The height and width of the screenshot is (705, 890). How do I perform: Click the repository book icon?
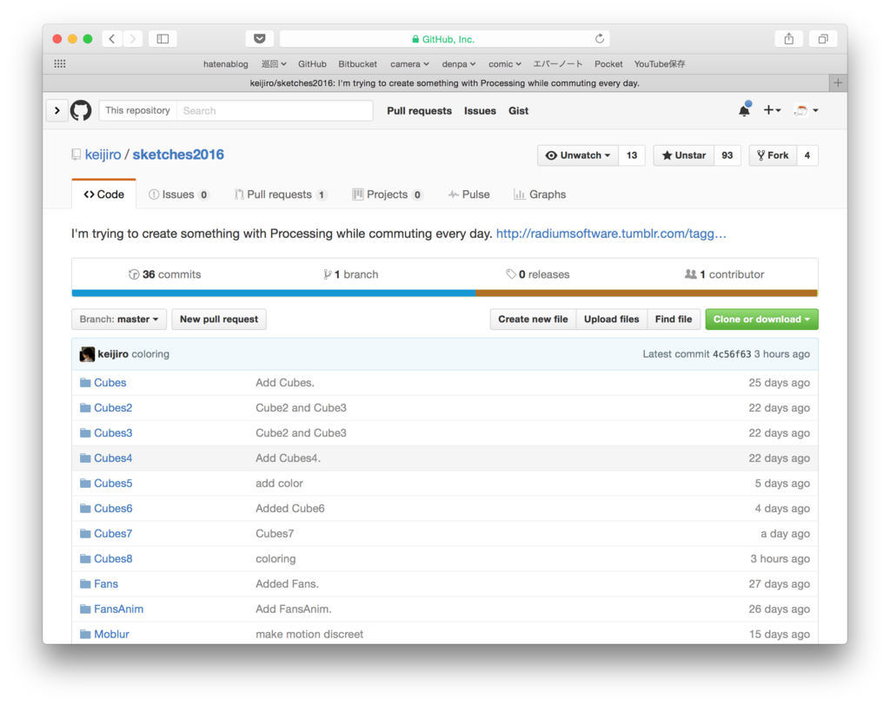tap(76, 155)
